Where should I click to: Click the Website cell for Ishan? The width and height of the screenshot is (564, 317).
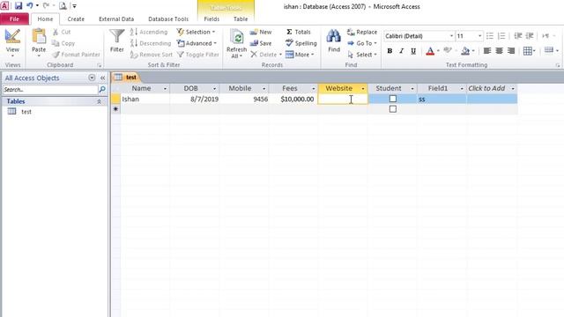[343, 99]
